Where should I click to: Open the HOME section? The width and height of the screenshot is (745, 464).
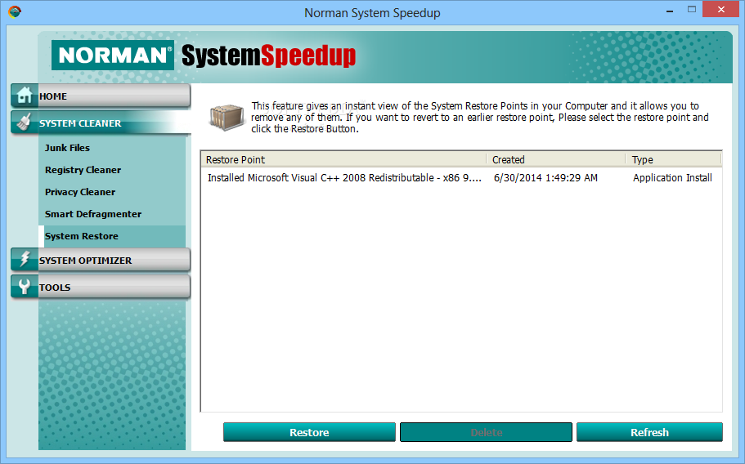(x=101, y=96)
